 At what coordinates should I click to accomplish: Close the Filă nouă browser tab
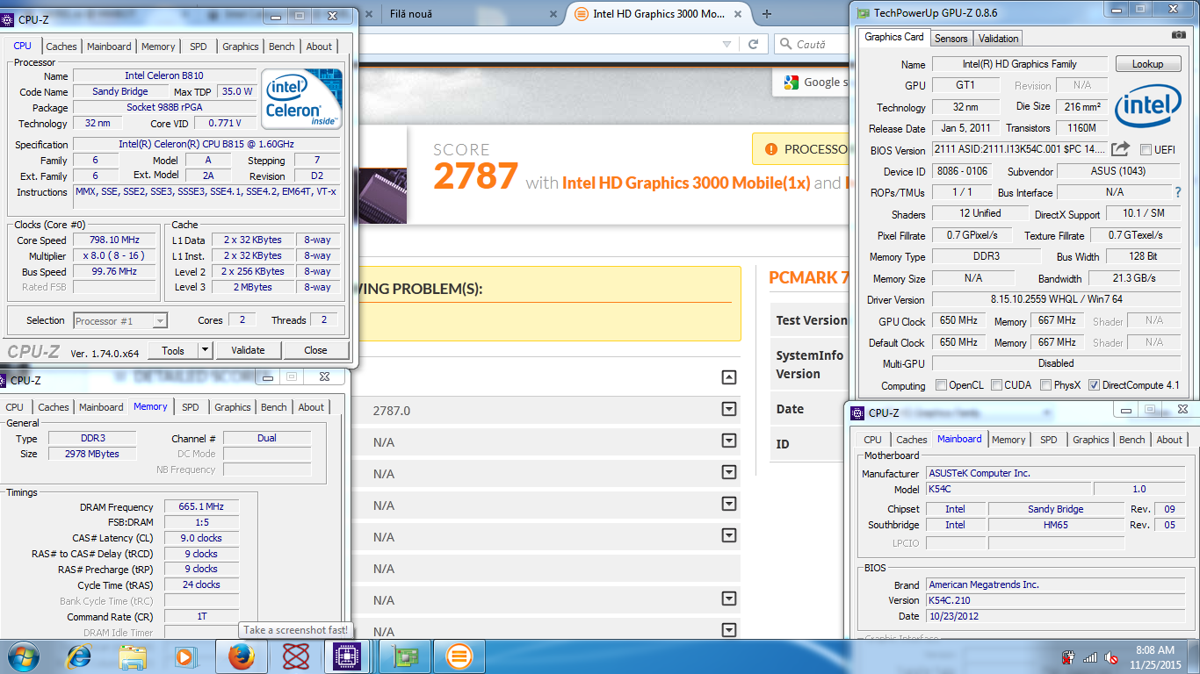[x=552, y=14]
